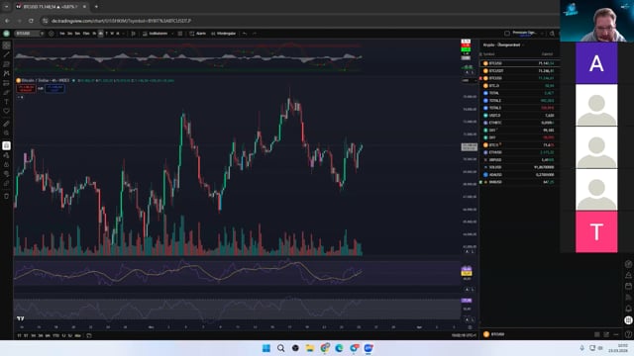Toggle log scale on the top indicator pane
Viewport: 634px width, 356px height.
[473, 72]
